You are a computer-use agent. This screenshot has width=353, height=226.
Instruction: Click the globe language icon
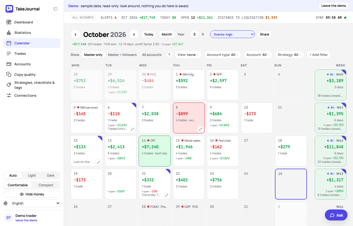point(6,203)
